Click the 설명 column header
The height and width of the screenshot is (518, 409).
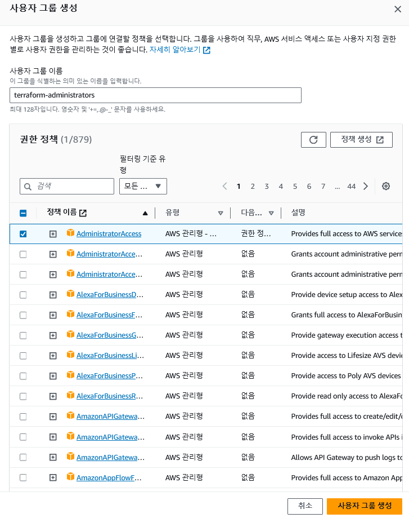point(298,212)
